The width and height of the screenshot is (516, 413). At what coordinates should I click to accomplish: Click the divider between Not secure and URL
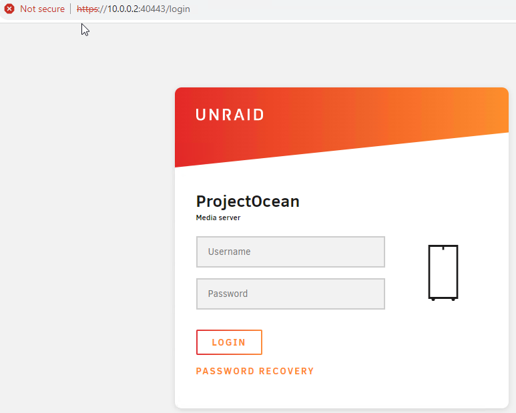(x=70, y=9)
